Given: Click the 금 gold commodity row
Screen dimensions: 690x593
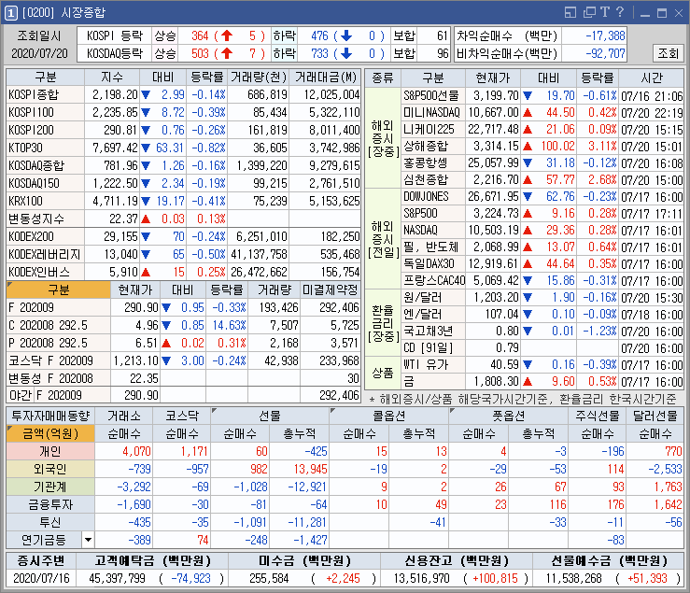Looking at the screenshot, I should 542,381.
